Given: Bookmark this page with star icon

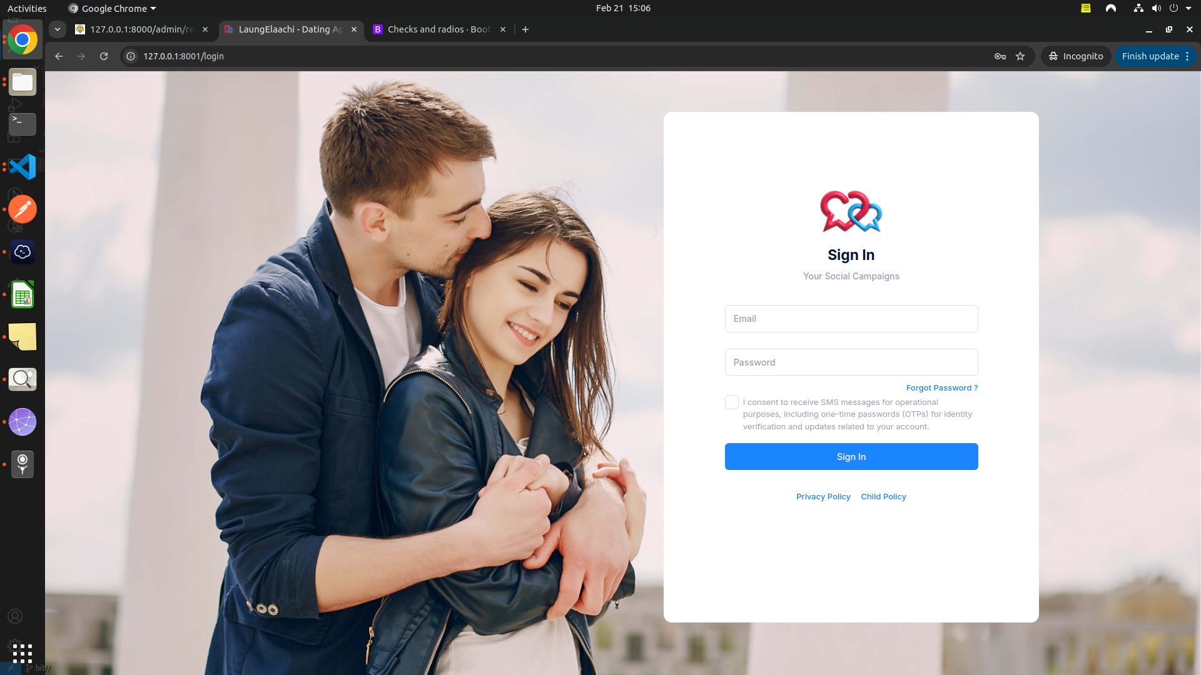Looking at the screenshot, I should 1020,56.
